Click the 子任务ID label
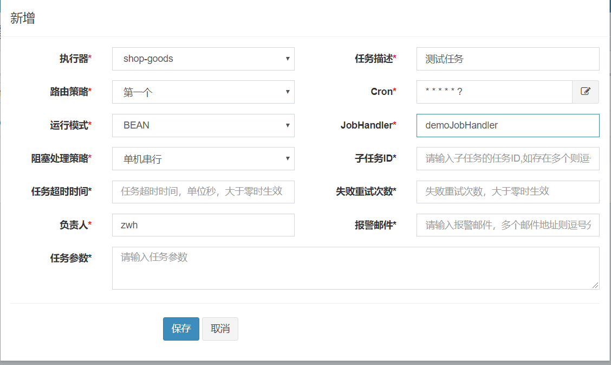This screenshot has height=365, width=611. coord(375,159)
